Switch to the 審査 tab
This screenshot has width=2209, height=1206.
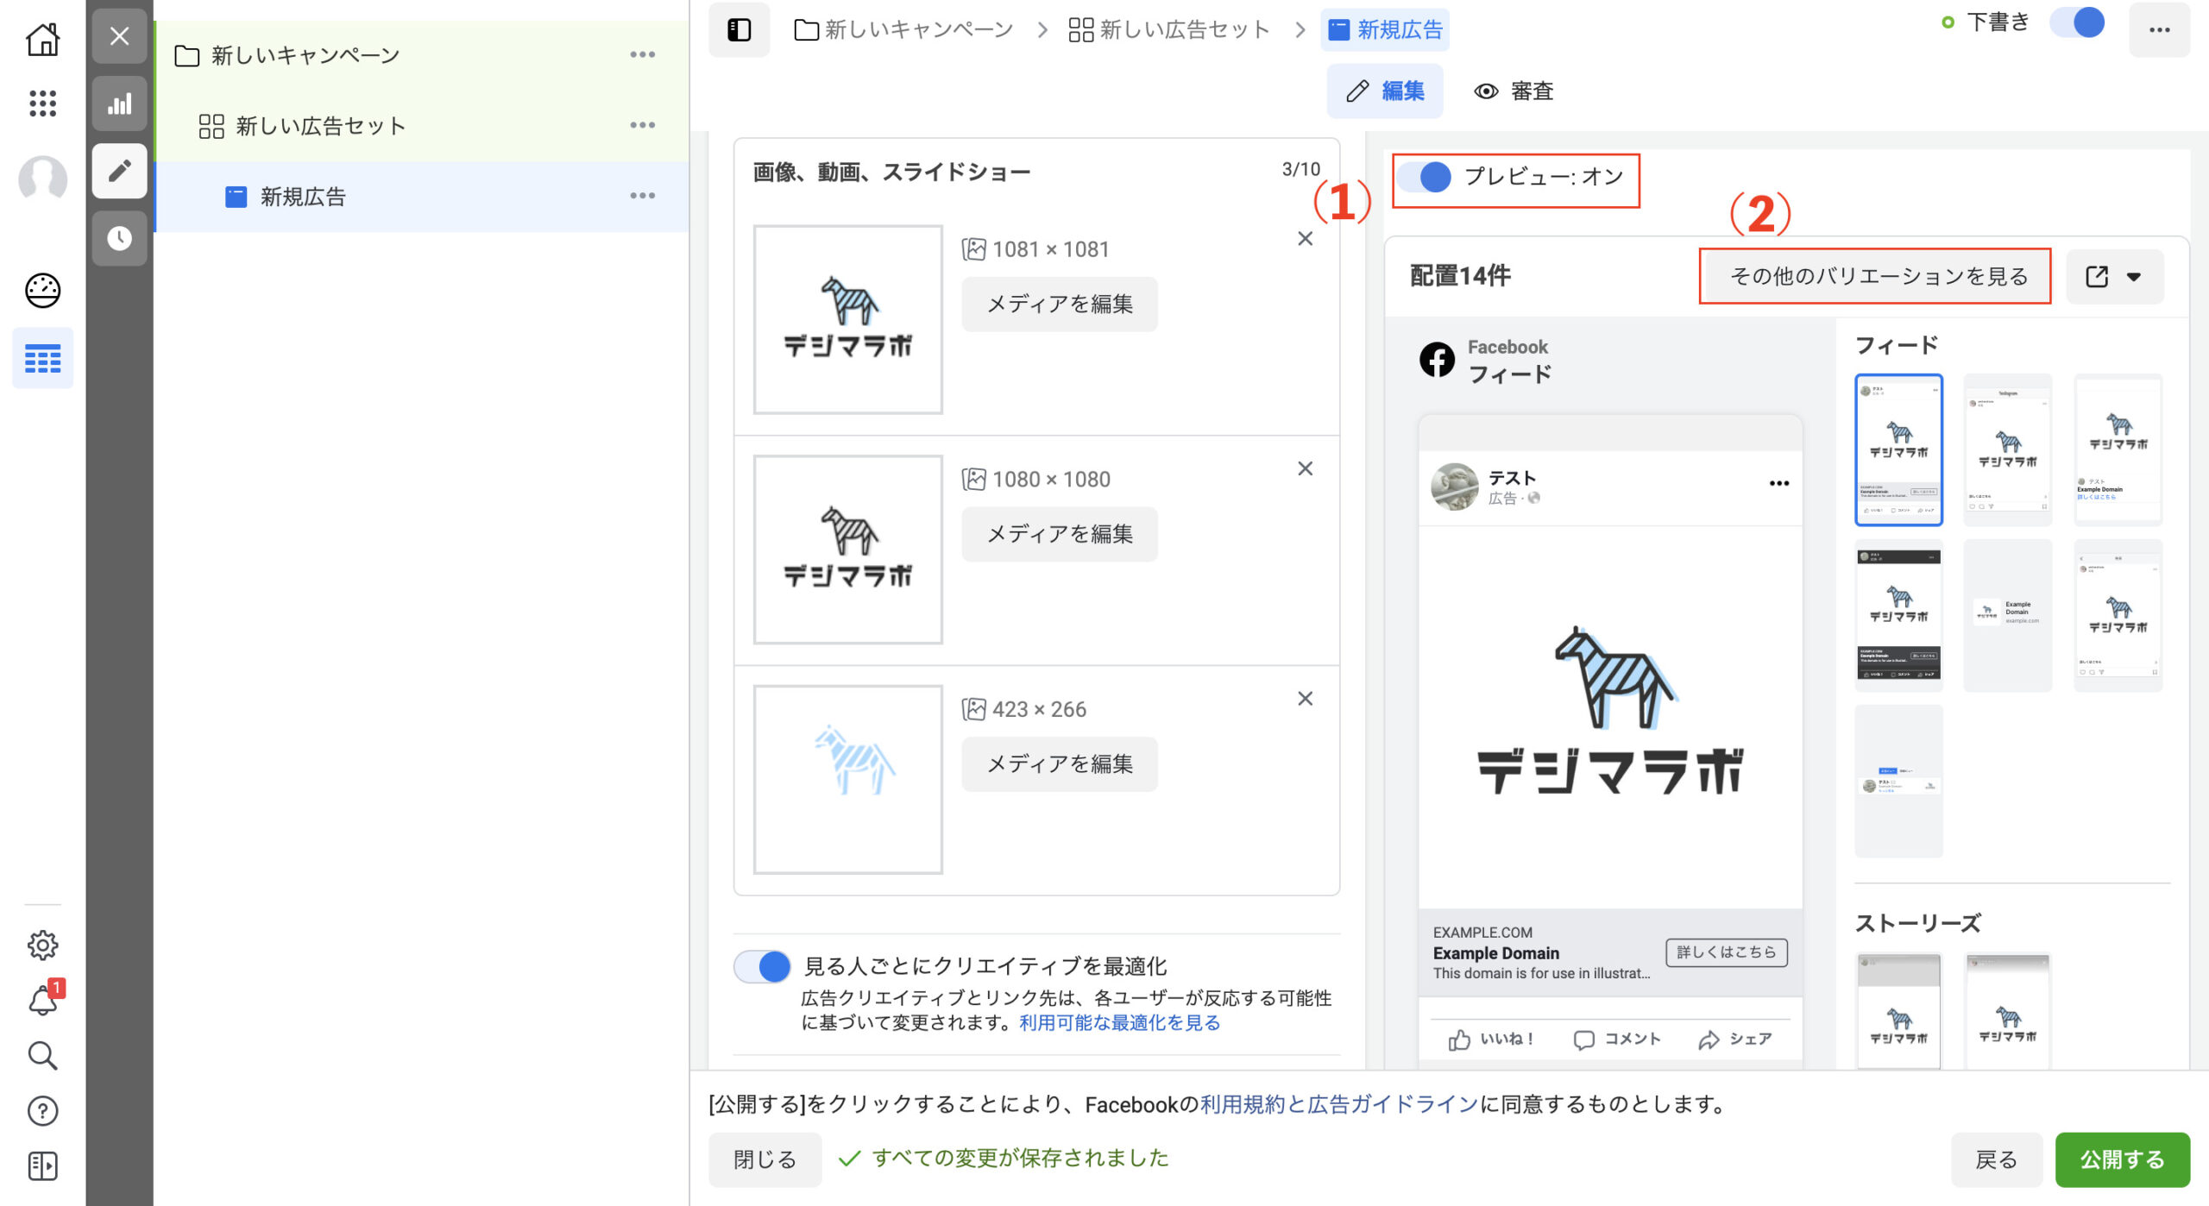coord(1514,91)
